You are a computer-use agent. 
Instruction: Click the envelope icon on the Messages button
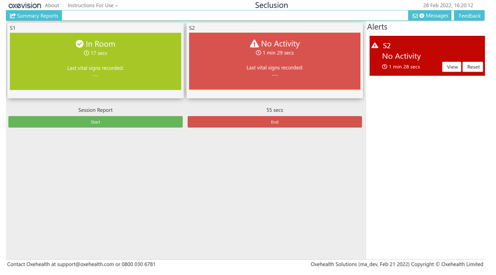click(415, 15)
